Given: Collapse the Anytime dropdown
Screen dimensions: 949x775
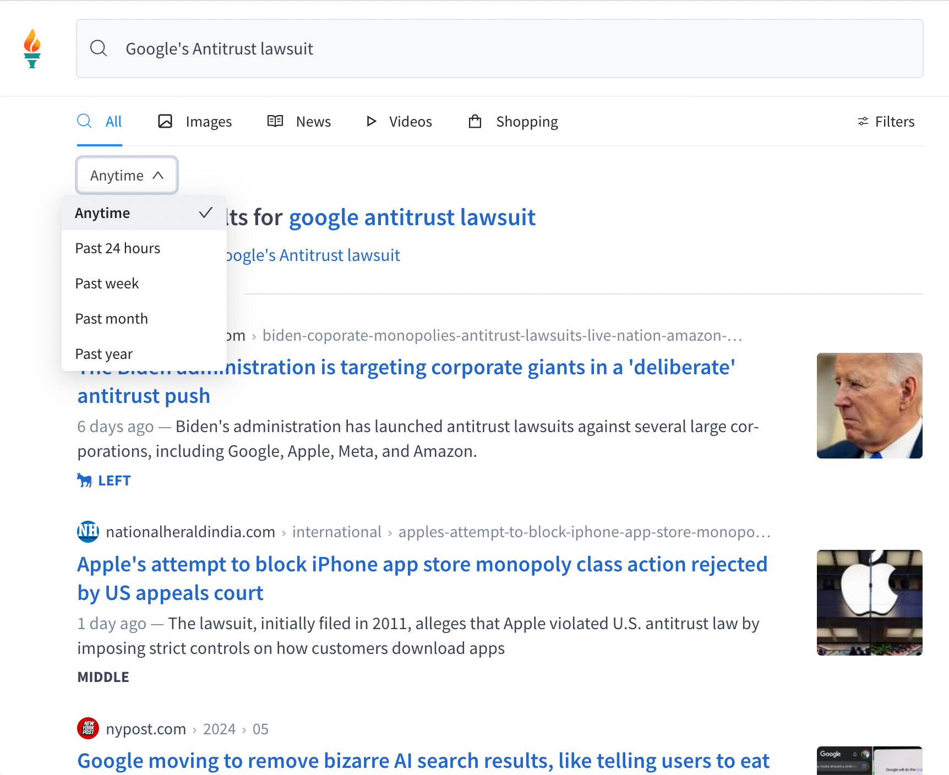Looking at the screenshot, I should coord(127,176).
